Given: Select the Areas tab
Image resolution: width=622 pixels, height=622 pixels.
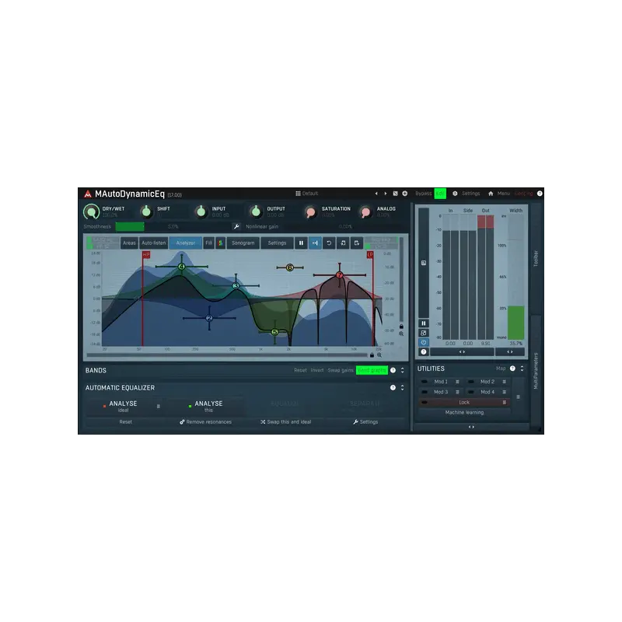Looking at the screenshot, I should click(129, 243).
